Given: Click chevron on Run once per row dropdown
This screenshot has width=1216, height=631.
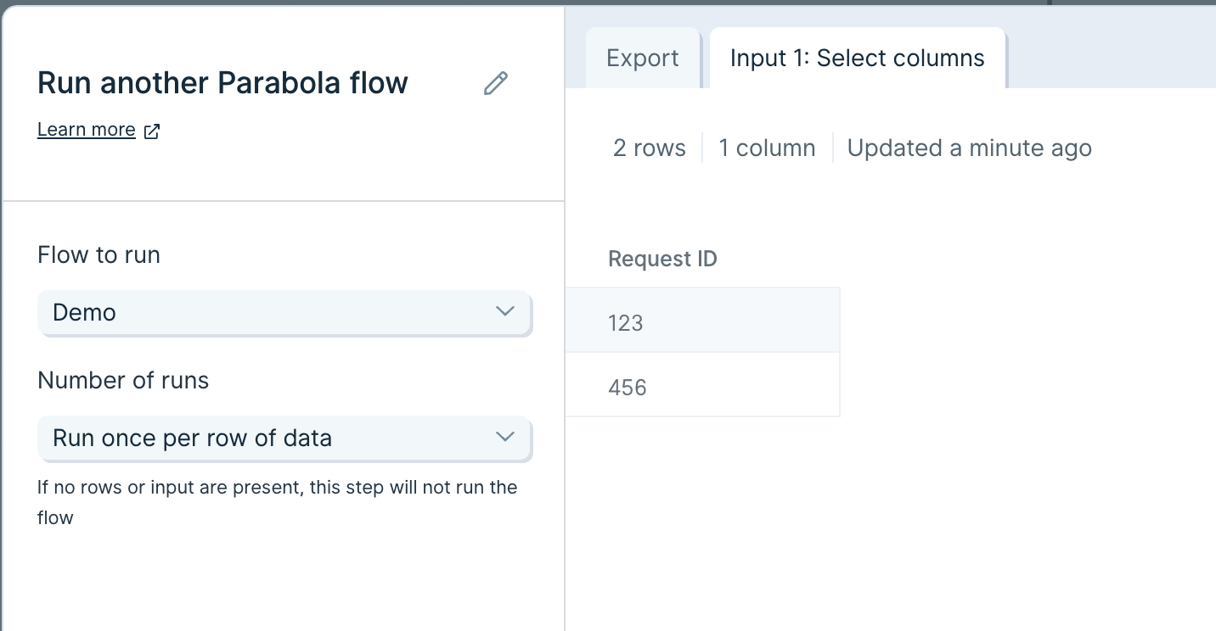Looking at the screenshot, I should [504, 437].
